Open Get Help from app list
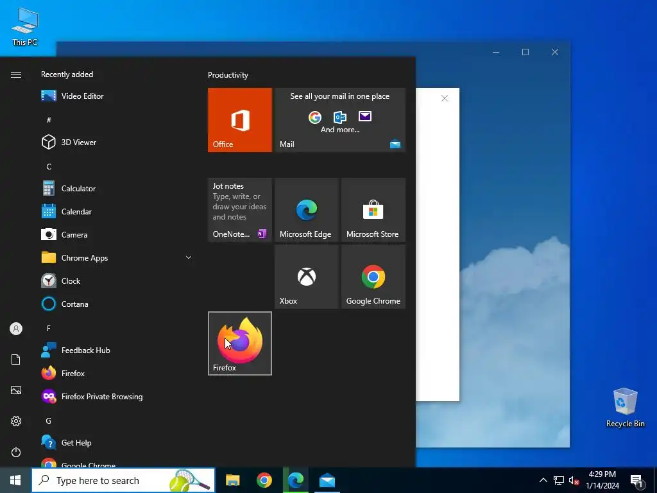This screenshot has height=493, width=657. [x=117, y=442]
